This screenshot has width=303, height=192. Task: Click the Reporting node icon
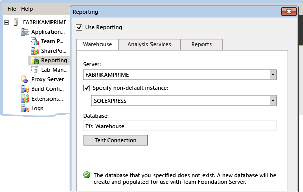(x=35, y=60)
